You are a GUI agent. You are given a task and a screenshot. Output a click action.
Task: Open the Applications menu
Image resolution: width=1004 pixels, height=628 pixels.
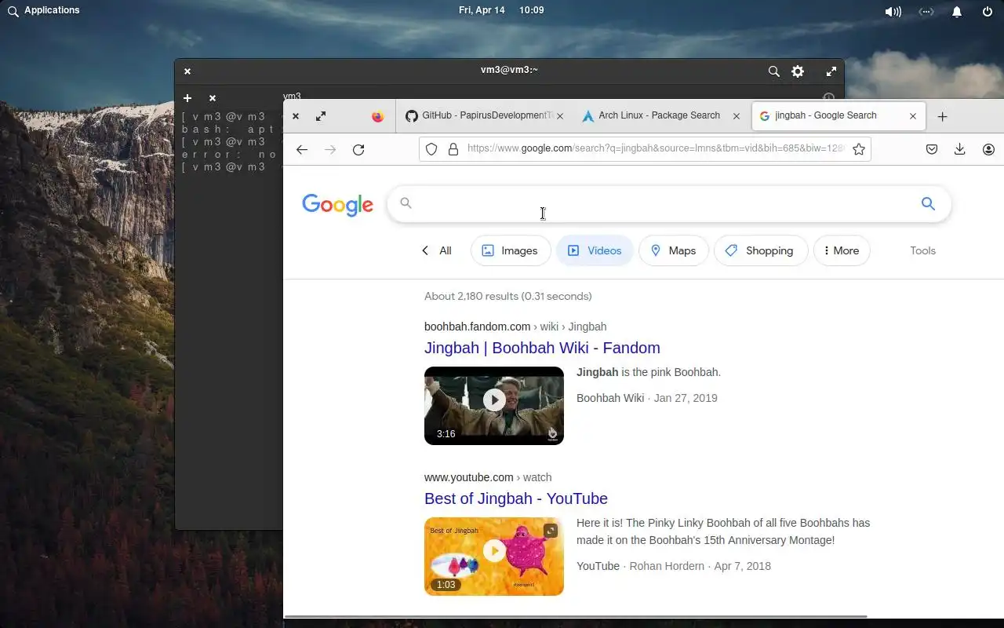[x=44, y=10]
